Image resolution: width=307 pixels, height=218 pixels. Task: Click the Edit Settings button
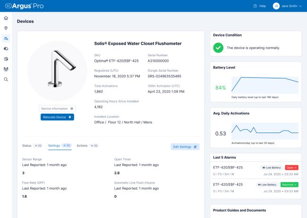pyautogui.click(x=185, y=147)
